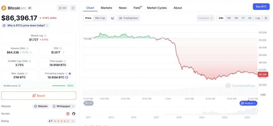Image resolution: width=273 pixels, height=126 pixels.
Task: Select the line chart view icon
Action: coord(113,18)
